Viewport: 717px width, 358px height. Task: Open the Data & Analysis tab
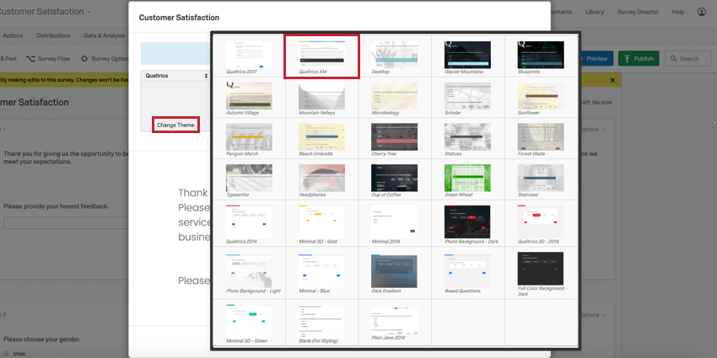point(104,35)
